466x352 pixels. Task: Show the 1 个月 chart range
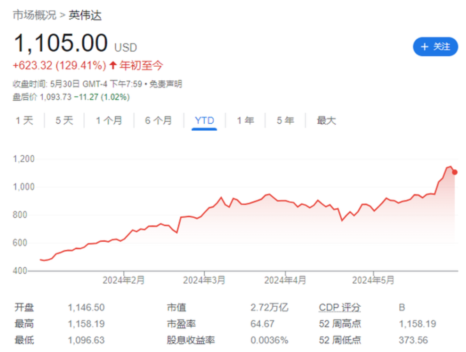109,121
